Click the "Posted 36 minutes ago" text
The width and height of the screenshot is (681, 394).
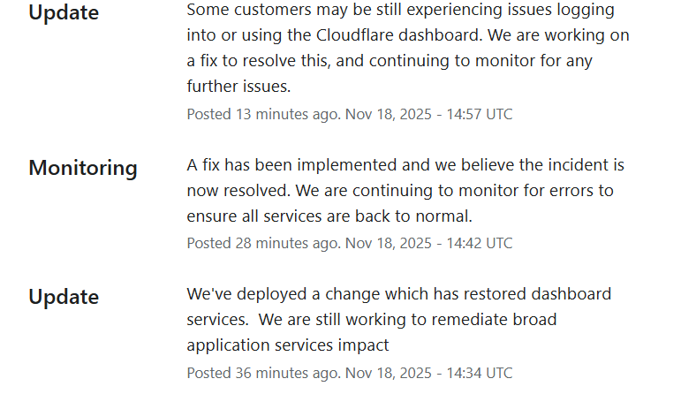coord(262,373)
